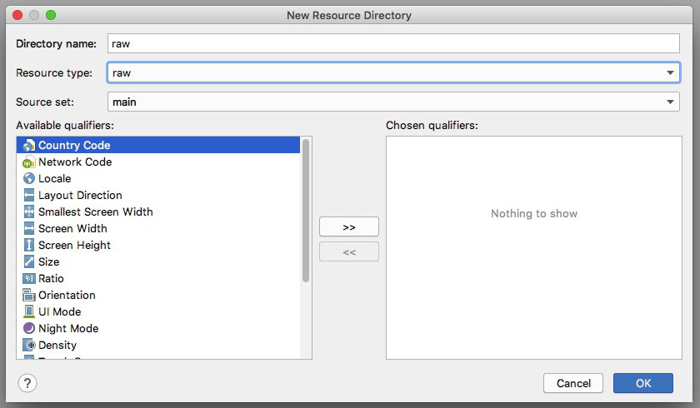The width and height of the screenshot is (700, 408).
Task: Select the Night Mode qualifier
Action: tap(158, 329)
